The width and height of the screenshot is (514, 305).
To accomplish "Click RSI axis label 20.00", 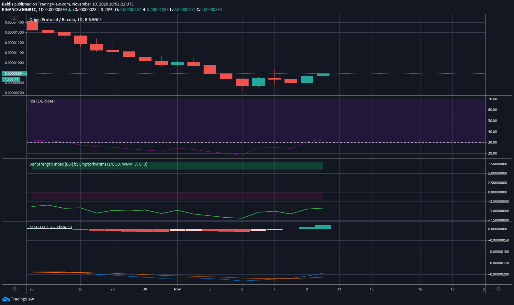I will [493, 153].
